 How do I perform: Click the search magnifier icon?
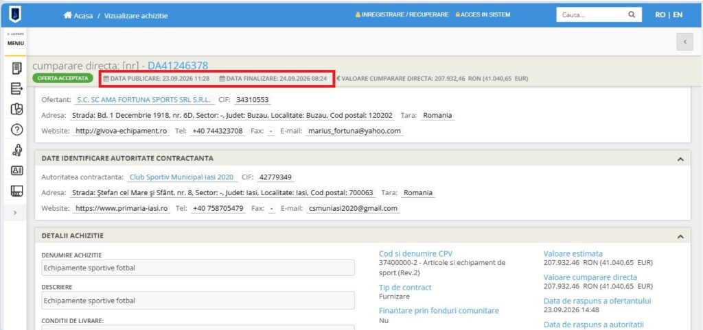click(x=632, y=15)
